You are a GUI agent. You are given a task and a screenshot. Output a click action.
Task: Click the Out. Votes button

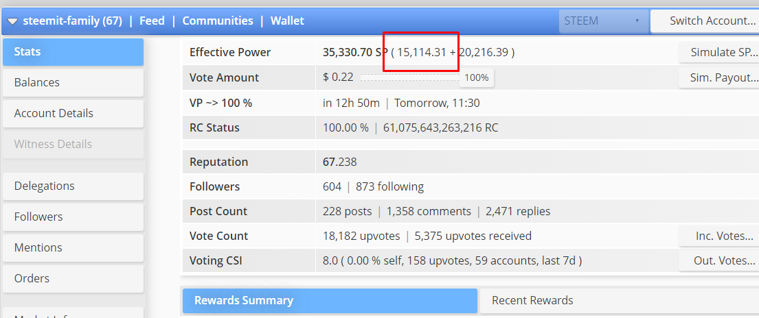click(x=719, y=261)
